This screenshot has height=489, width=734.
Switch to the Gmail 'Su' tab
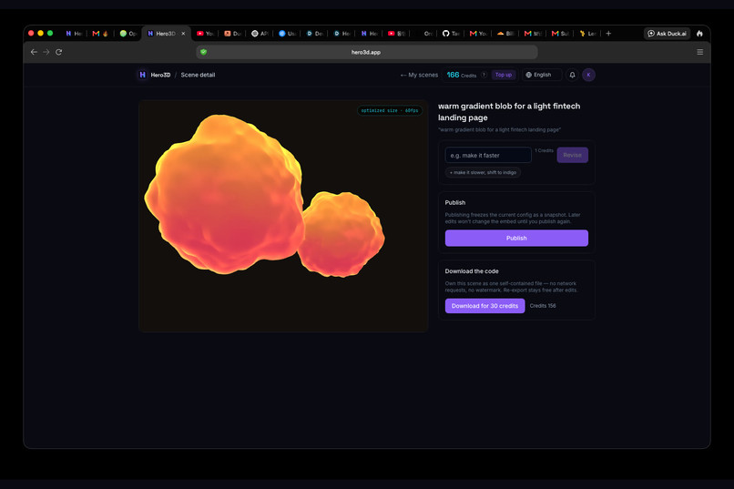click(x=560, y=34)
